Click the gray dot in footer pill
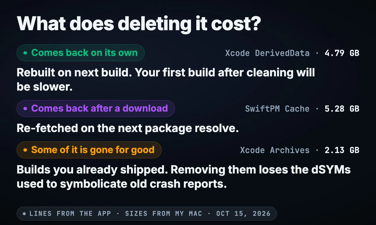 tap(24, 214)
